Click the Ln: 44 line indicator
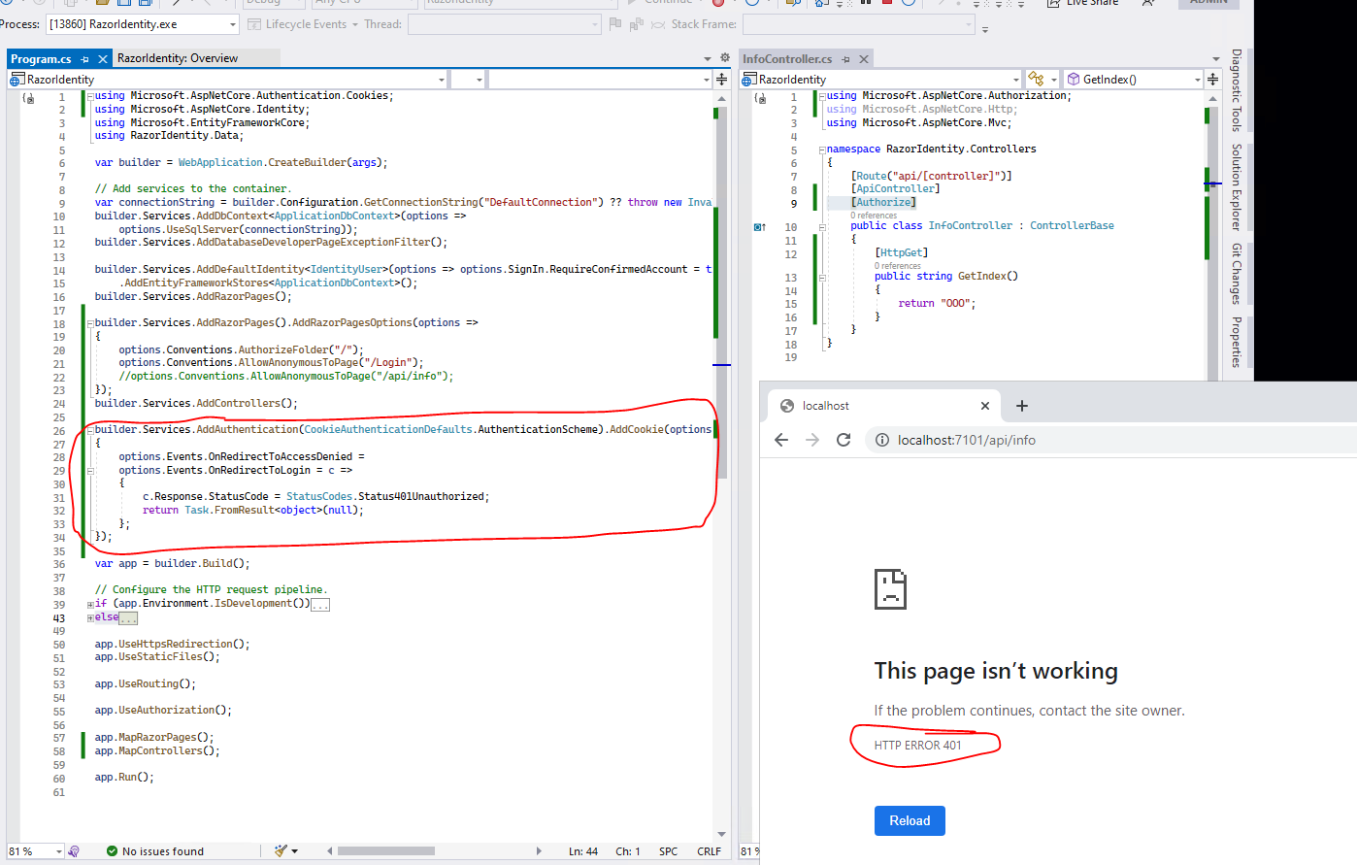Screen dimensions: 1357x865 (x=583, y=851)
